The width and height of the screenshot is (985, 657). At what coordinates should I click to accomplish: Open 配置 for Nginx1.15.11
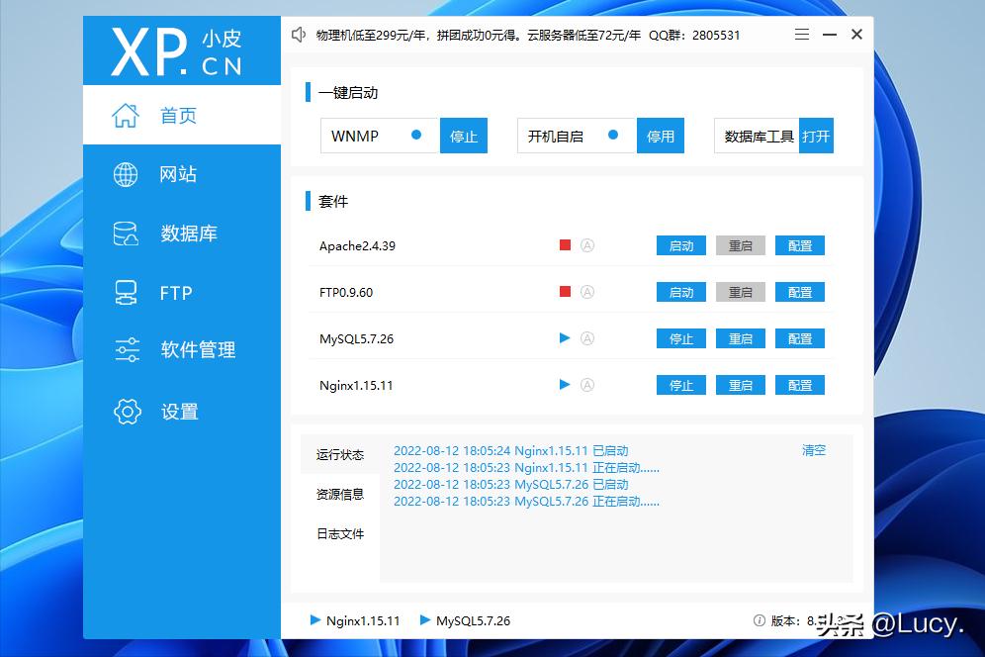[800, 386]
